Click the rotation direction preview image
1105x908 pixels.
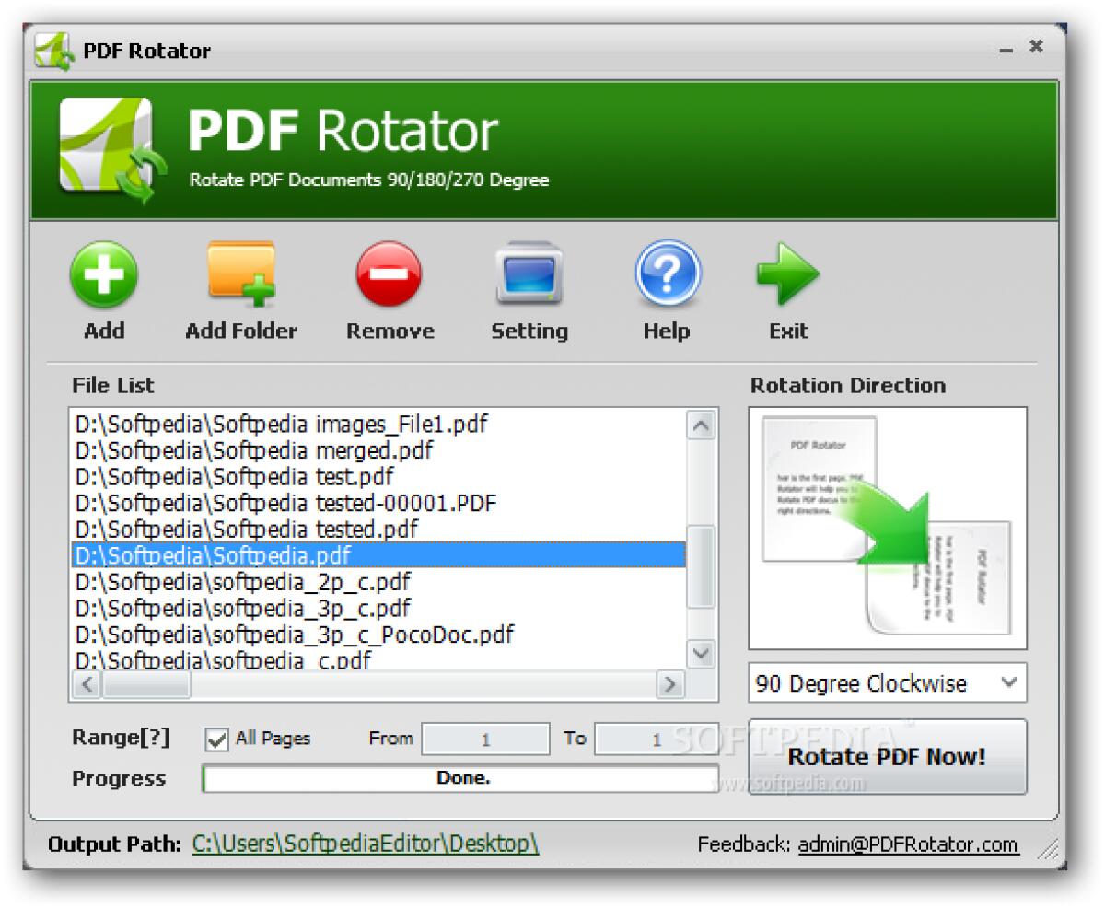pyautogui.click(x=886, y=525)
